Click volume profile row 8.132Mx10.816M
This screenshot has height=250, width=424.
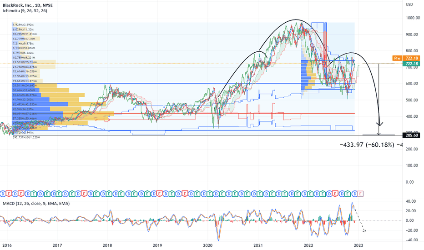(24, 48)
